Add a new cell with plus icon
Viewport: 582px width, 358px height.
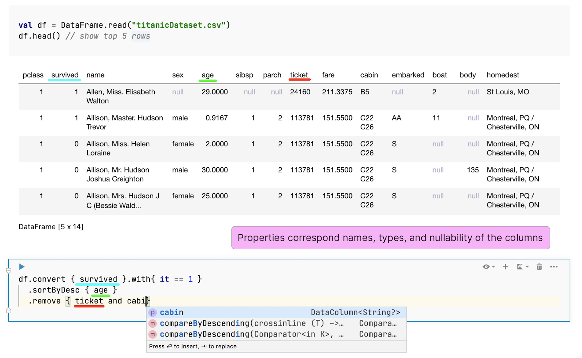click(x=505, y=267)
